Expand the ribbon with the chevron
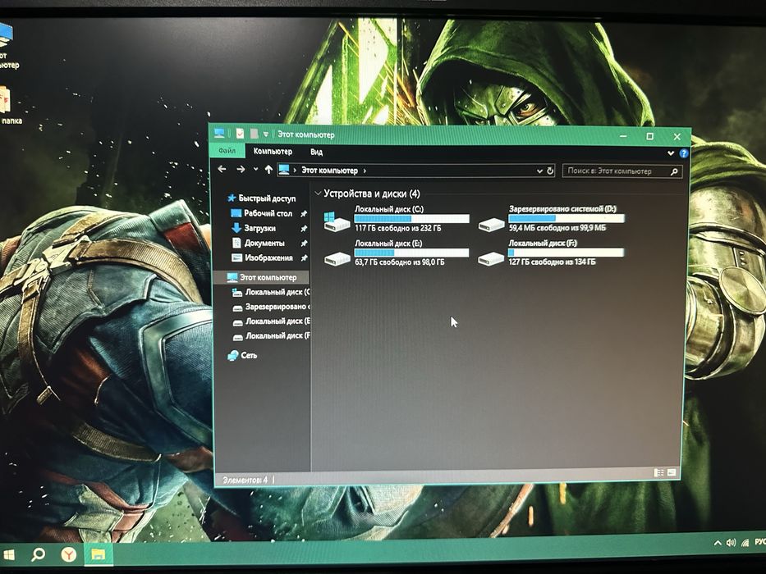The height and width of the screenshot is (574, 766). click(671, 153)
